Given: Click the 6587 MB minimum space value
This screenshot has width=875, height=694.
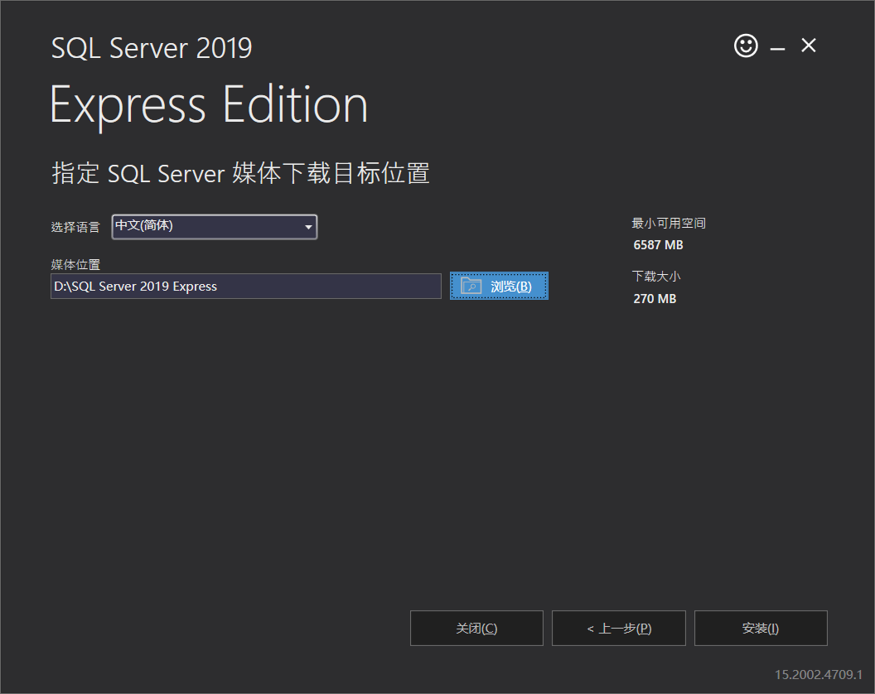Looking at the screenshot, I should (658, 245).
